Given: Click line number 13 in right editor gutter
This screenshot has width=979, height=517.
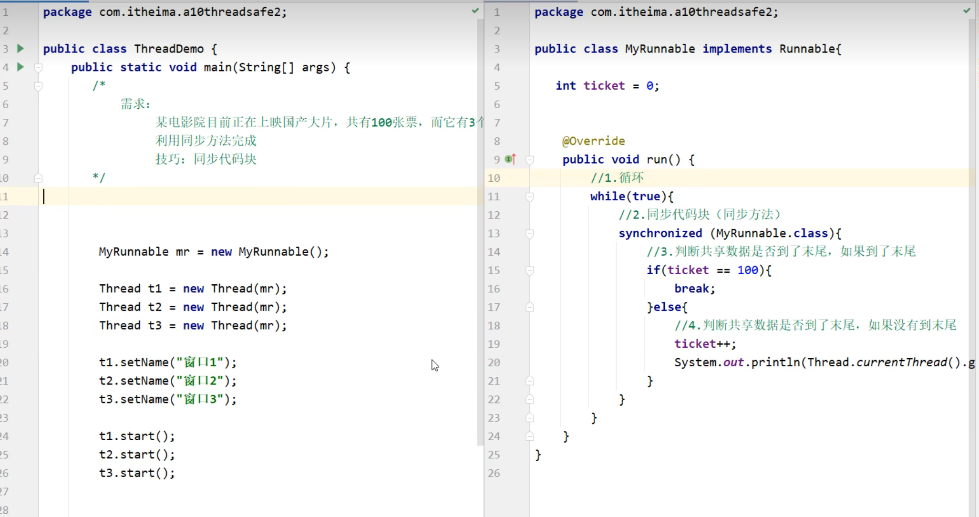Looking at the screenshot, I should click(494, 233).
